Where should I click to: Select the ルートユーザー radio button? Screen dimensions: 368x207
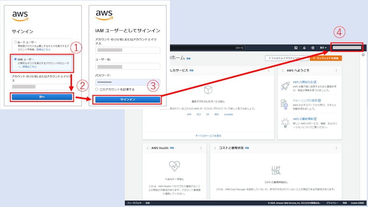click(x=15, y=42)
